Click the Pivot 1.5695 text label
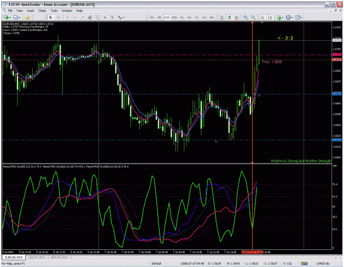The height and width of the screenshot is (267, 344). click(x=272, y=62)
